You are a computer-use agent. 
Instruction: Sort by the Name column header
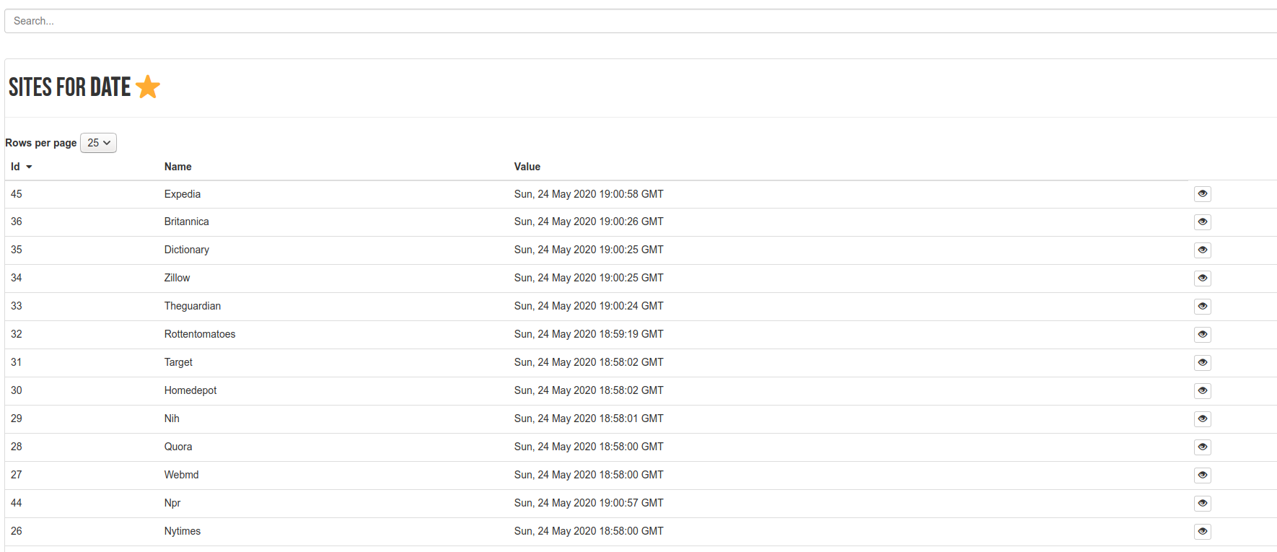(x=177, y=167)
